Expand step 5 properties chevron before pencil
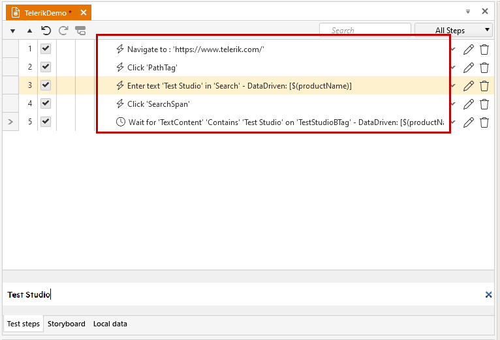 (453, 122)
